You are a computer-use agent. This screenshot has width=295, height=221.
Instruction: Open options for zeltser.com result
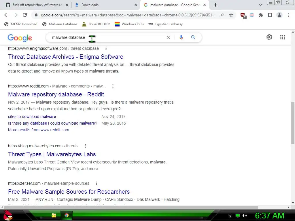(97, 183)
